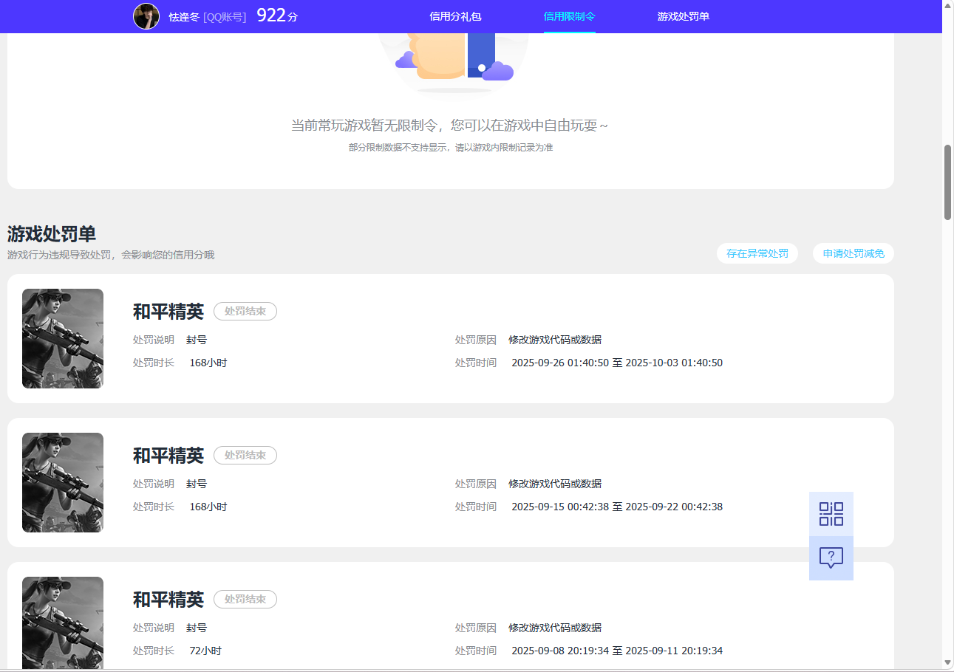Switch to 游戏处罚单 header tab
Image resolution: width=954 pixels, height=672 pixels.
[x=684, y=16]
